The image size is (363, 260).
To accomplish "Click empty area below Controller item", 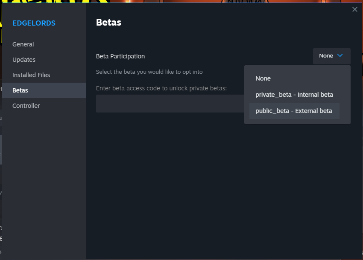I will (x=43, y=179).
